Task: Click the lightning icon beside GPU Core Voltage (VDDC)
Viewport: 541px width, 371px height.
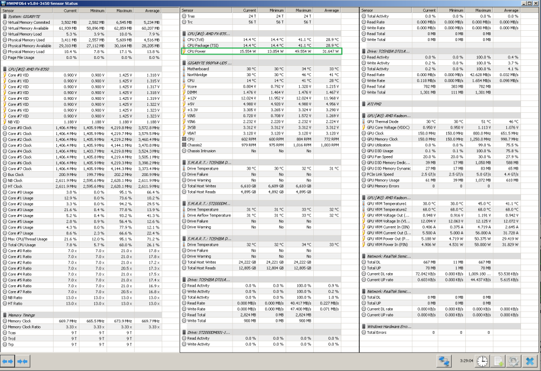Action: (x=364, y=127)
